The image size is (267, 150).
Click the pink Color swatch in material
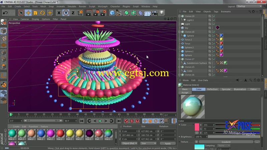point(199,126)
